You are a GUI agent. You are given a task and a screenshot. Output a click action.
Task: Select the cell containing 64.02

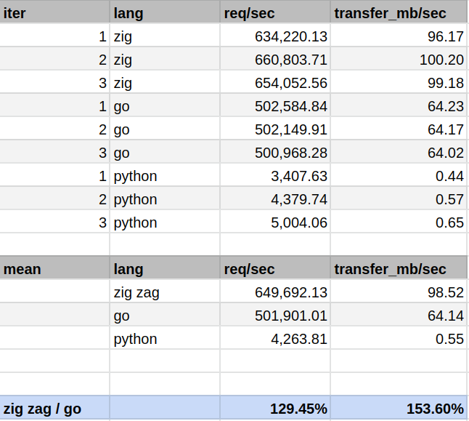point(399,153)
